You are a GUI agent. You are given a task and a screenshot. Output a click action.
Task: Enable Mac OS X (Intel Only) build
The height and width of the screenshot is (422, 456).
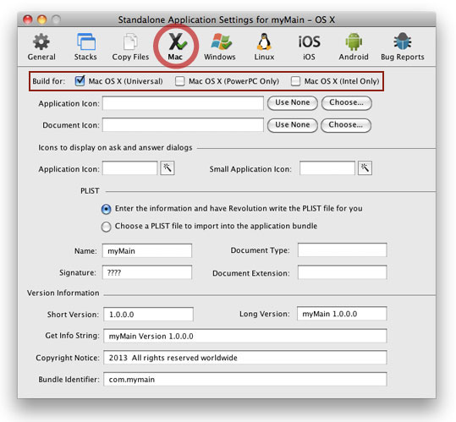point(295,81)
